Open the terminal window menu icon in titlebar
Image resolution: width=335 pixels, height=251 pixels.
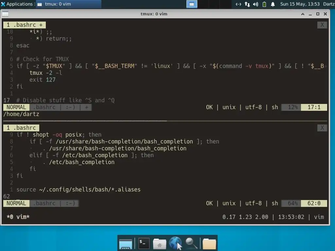(5, 14)
